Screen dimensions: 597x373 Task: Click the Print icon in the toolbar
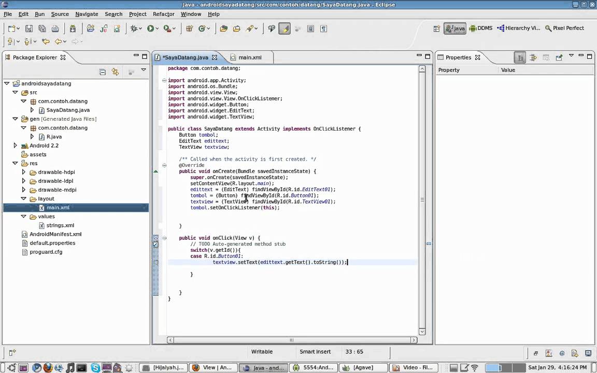[x=55, y=28]
